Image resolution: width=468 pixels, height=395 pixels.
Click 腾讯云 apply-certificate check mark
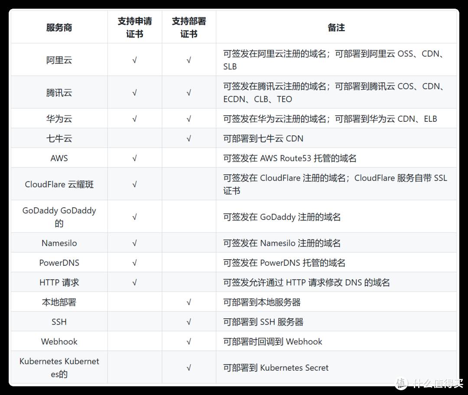tap(135, 93)
